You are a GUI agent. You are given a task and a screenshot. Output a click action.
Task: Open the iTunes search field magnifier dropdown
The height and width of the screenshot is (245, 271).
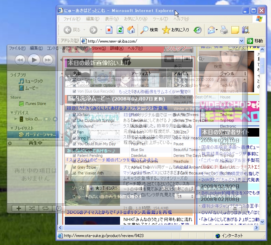click(x=201, y=59)
